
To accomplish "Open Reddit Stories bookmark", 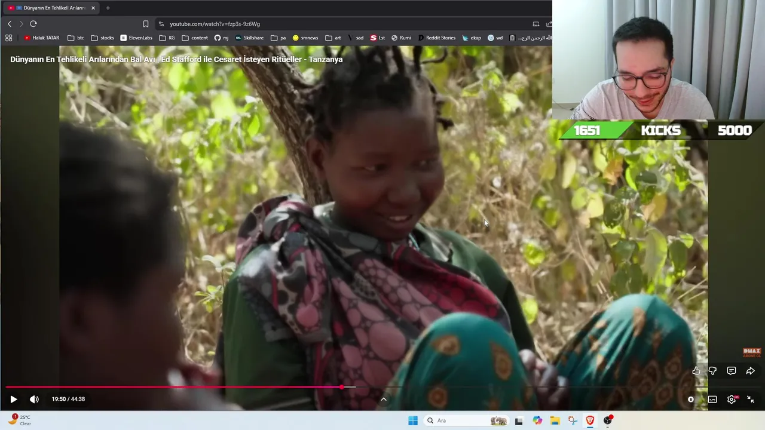I will (x=436, y=38).
